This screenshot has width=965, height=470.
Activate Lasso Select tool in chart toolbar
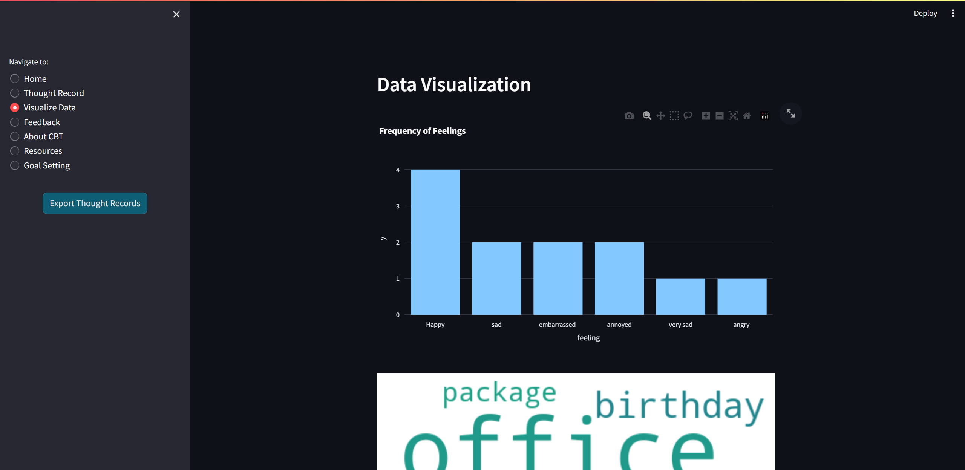pos(688,116)
